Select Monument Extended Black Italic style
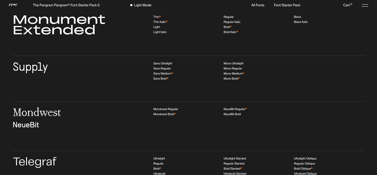The width and height of the screenshot is (377, 175). (x=301, y=22)
